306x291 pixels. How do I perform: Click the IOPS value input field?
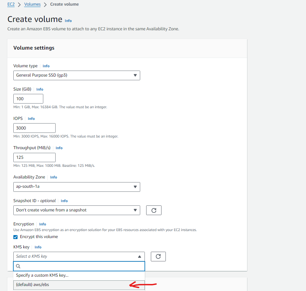34,128
